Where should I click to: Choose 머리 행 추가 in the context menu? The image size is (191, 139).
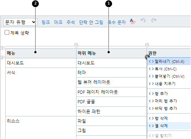pos(169,101)
